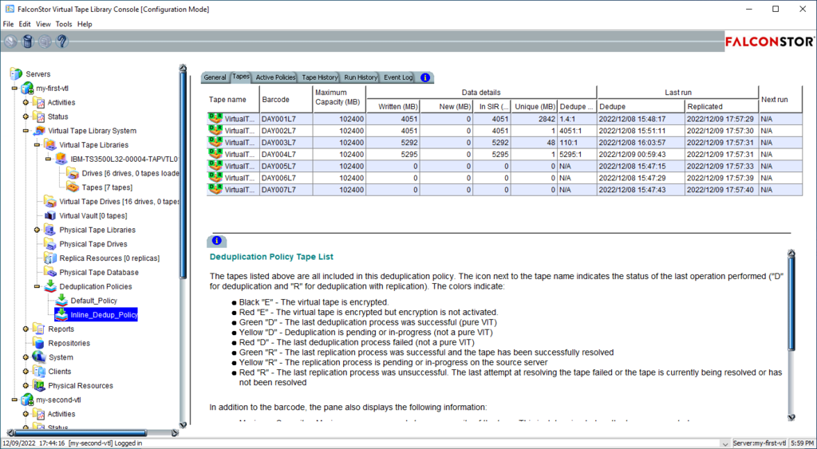Click the blue info tab icon beside Event Log
Viewport: 817px width, 449px height.
click(x=425, y=77)
